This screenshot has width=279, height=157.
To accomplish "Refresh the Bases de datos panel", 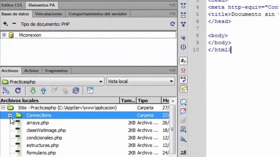I will (173, 24).
